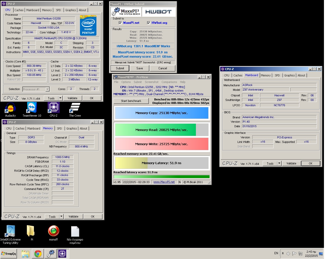Open the Screenshot menu in MaxxMEM²
This screenshot has width=328, height=259.
[152, 82]
